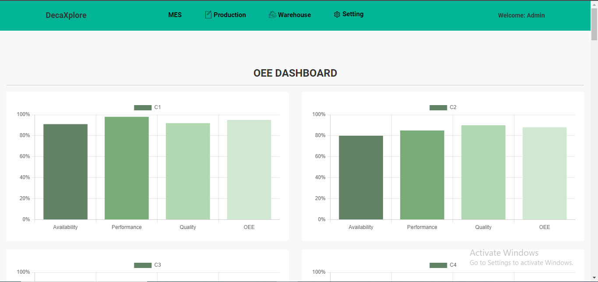This screenshot has height=282, width=598.
Task: Go to the DecaXplore home logo
Action: [x=66, y=15]
